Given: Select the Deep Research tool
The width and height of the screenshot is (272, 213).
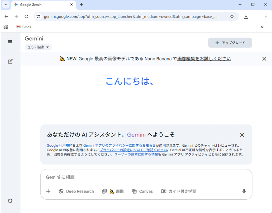Looking at the screenshot, I should tap(76, 191).
